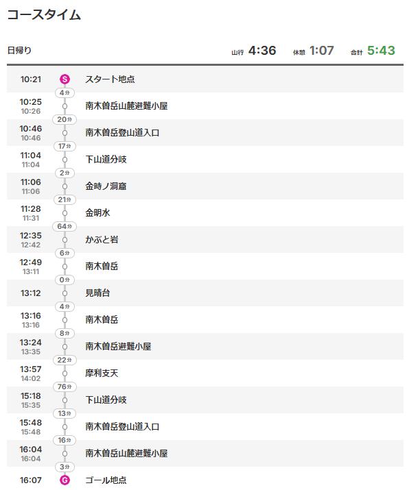Click the pink S start marker icon

65,79
